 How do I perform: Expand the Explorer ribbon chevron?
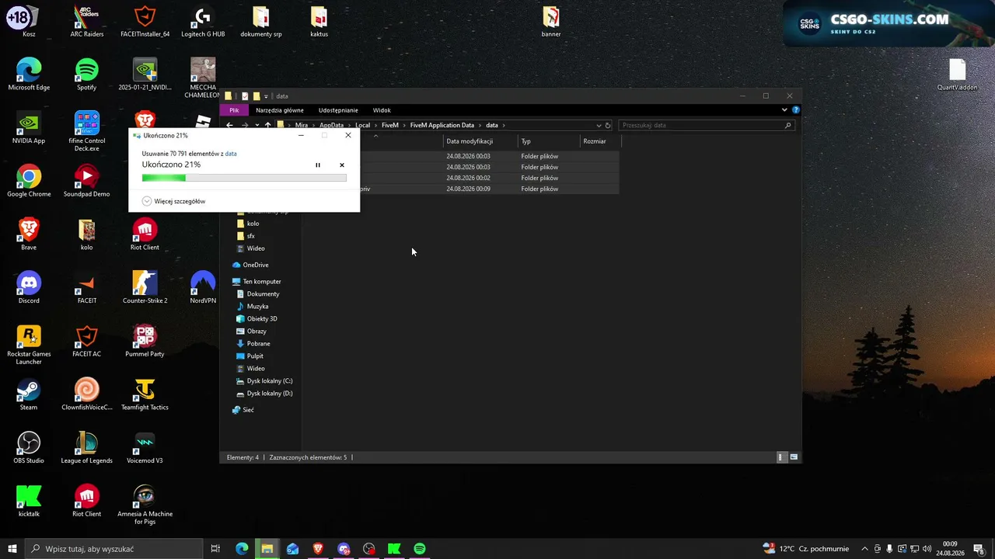[x=784, y=110]
